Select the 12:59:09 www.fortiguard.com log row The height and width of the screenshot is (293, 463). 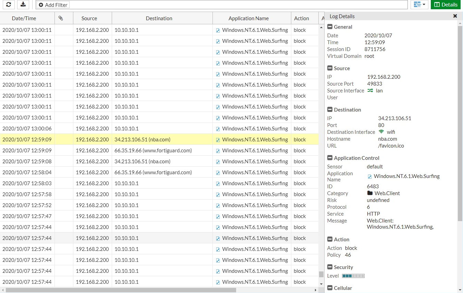coord(153,151)
